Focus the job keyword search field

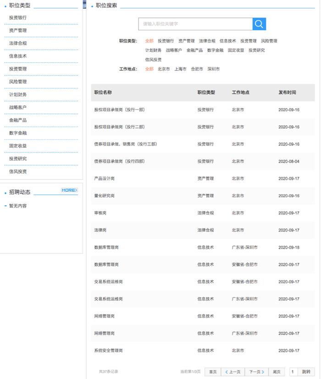pyautogui.click(x=195, y=24)
